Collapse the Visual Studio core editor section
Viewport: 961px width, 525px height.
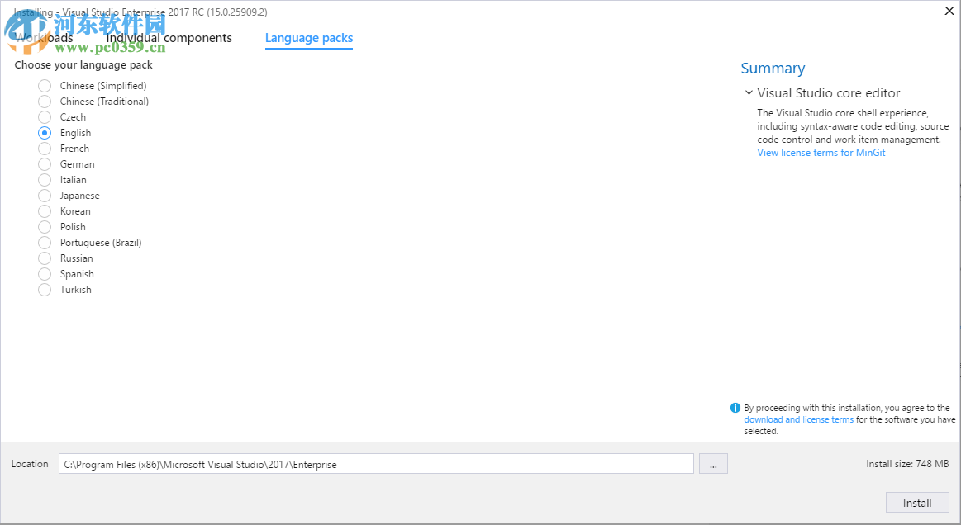tap(749, 92)
